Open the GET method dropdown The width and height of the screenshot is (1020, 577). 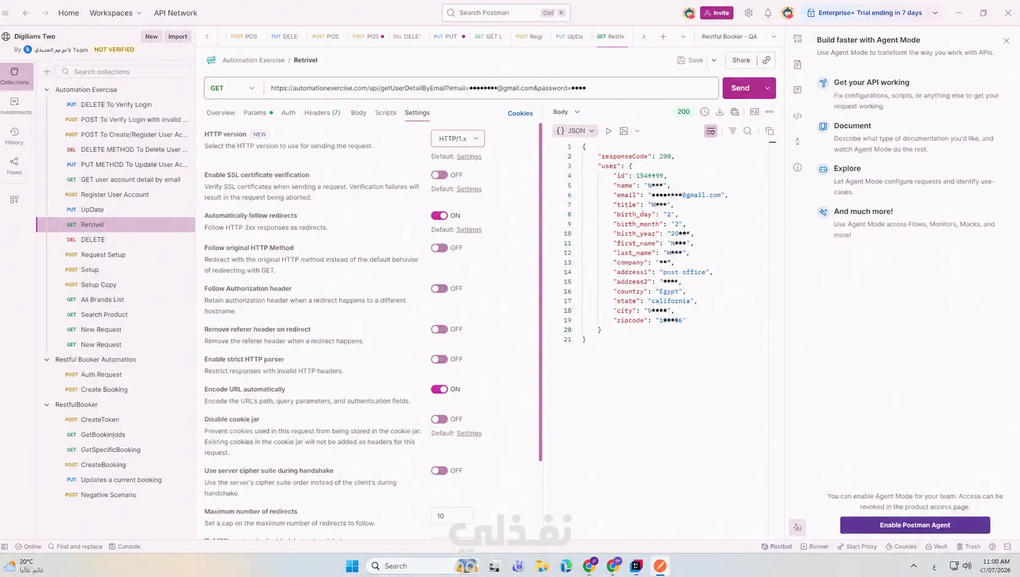coord(233,88)
